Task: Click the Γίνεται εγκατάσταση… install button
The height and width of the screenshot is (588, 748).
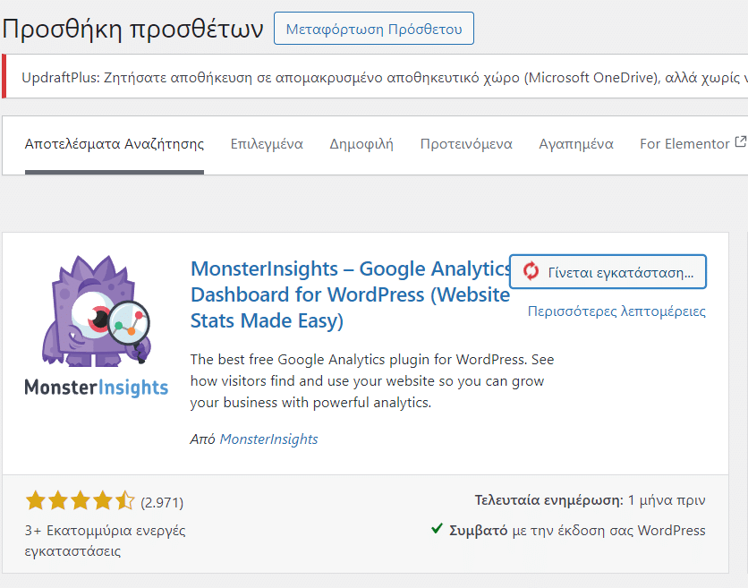Action: pyautogui.click(x=608, y=272)
